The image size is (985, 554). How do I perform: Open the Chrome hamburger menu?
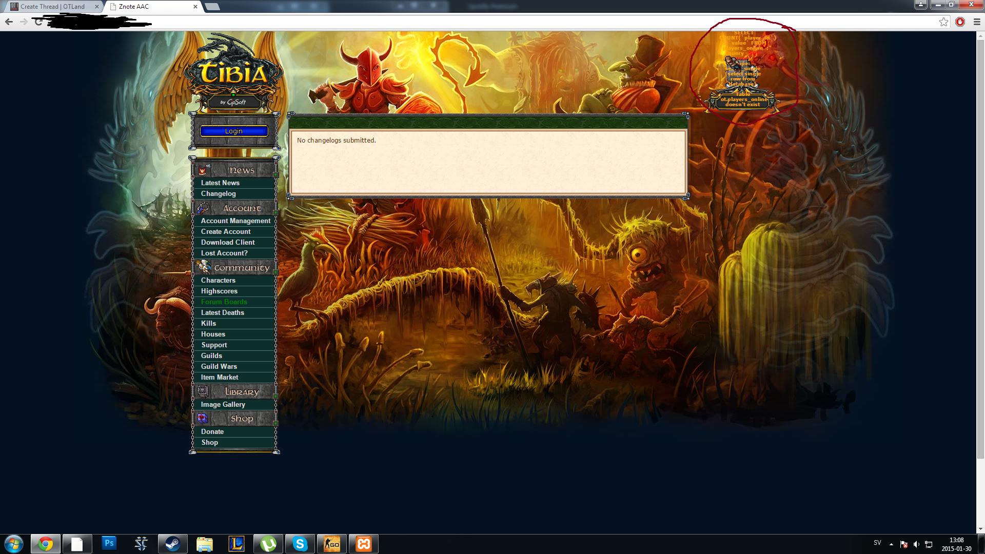click(x=976, y=22)
